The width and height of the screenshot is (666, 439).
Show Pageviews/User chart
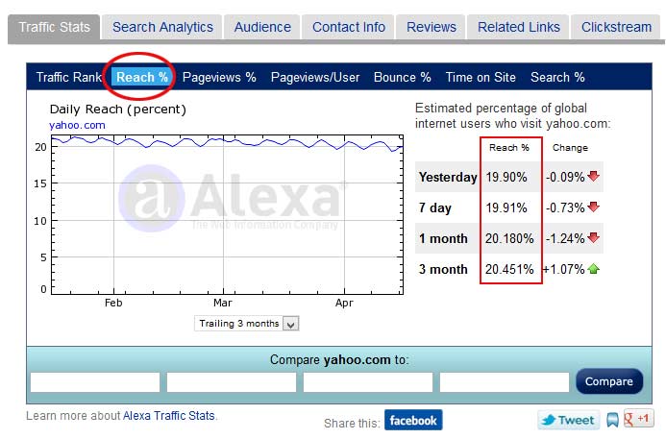[315, 77]
